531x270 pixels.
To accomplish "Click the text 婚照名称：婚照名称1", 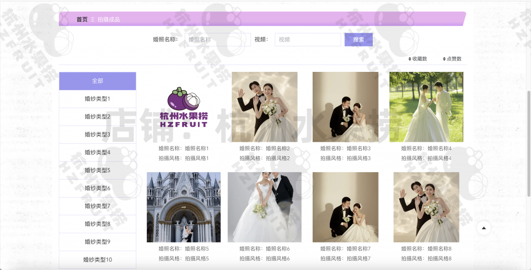I will pos(184,148).
